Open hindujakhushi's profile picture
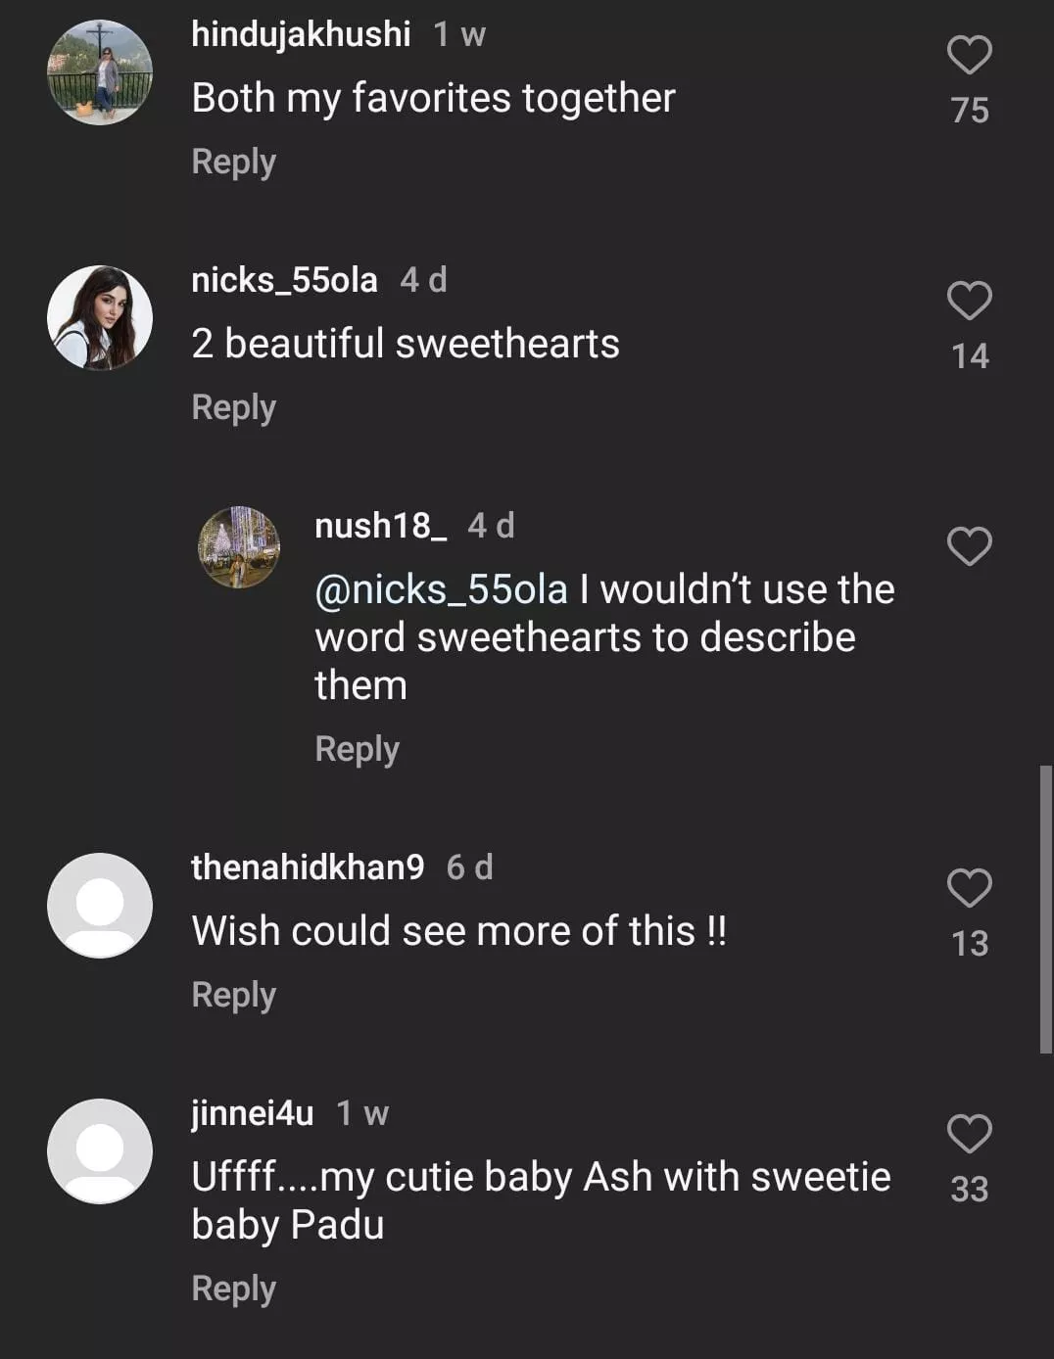The height and width of the screenshot is (1359, 1054). click(x=100, y=72)
